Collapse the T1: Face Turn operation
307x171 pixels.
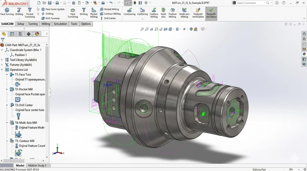(x=7, y=75)
